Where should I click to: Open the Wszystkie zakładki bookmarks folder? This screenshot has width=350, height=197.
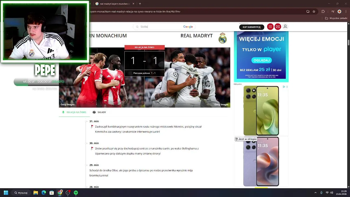336,18
